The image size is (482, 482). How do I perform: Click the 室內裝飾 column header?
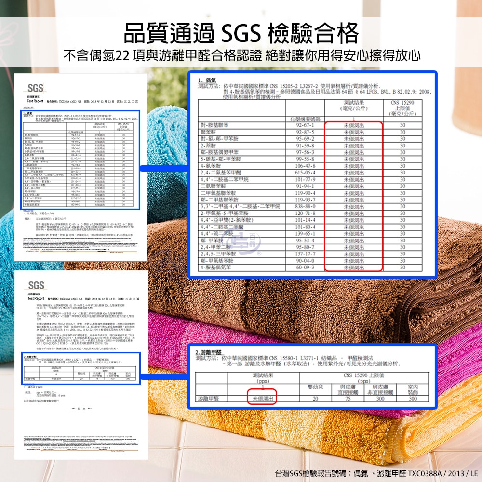click(x=413, y=389)
